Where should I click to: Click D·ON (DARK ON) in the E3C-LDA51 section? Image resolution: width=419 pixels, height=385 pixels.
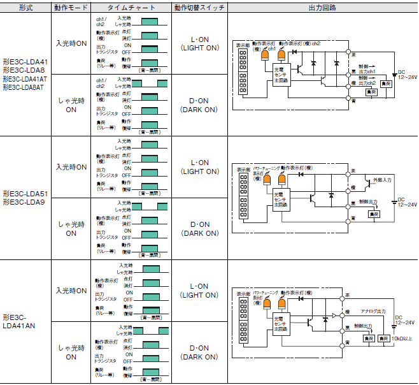click(x=200, y=229)
